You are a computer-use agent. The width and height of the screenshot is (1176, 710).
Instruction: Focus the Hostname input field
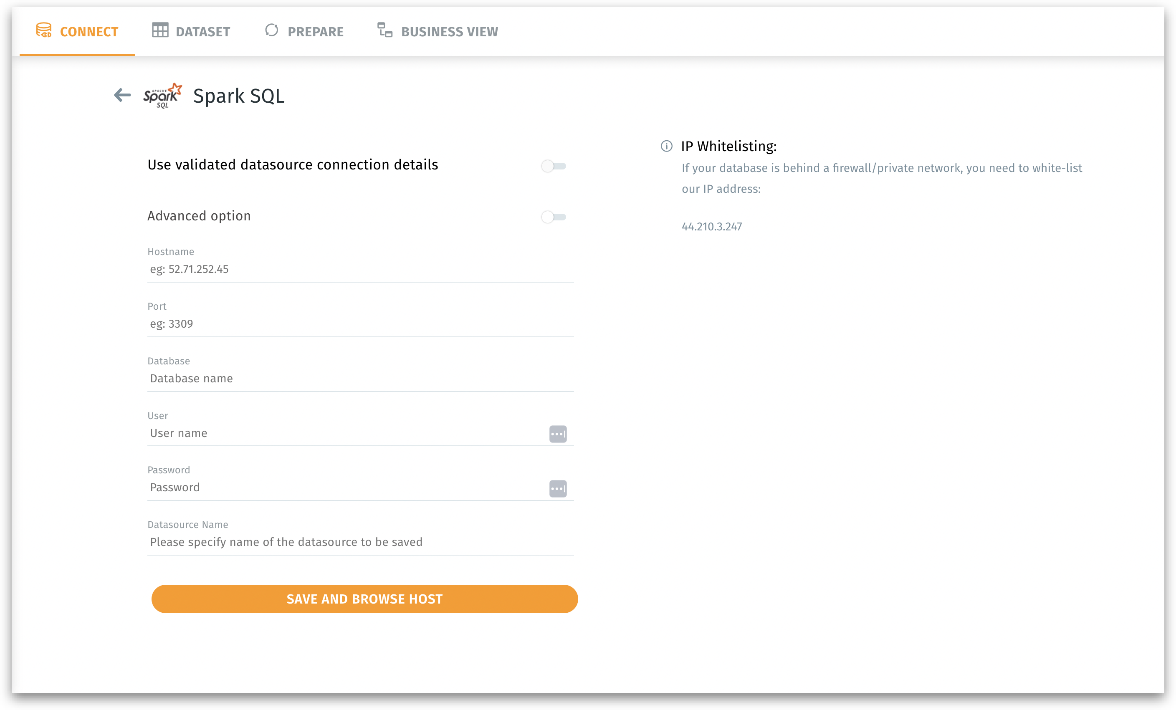coord(360,270)
